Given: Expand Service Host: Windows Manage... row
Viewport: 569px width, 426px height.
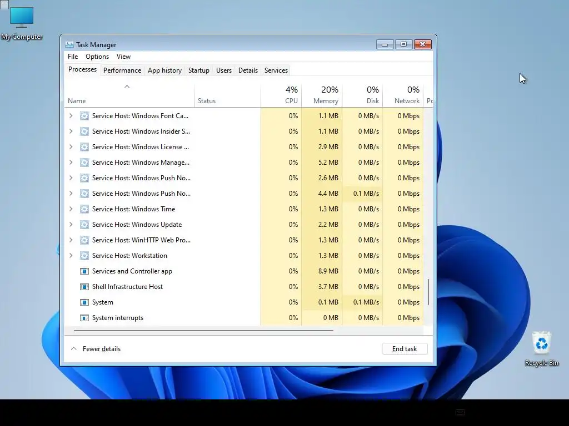Looking at the screenshot, I should [71, 163].
